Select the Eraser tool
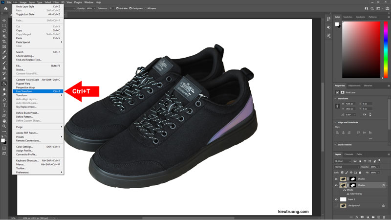 coord(4,79)
